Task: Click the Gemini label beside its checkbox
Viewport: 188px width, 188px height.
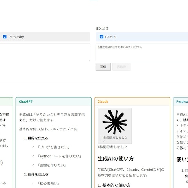Action: click(111, 37)
